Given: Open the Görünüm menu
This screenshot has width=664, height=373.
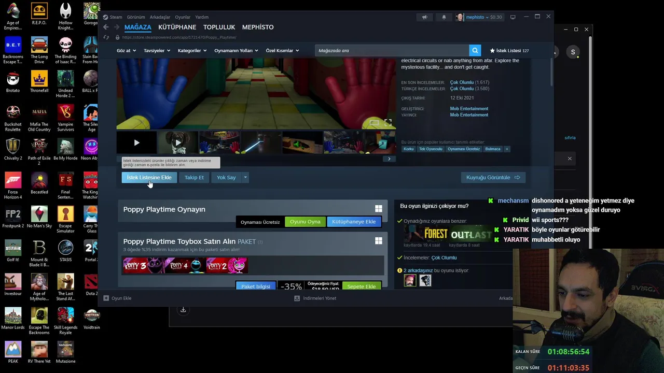Looking at the screenshot, I should point(136,17).
